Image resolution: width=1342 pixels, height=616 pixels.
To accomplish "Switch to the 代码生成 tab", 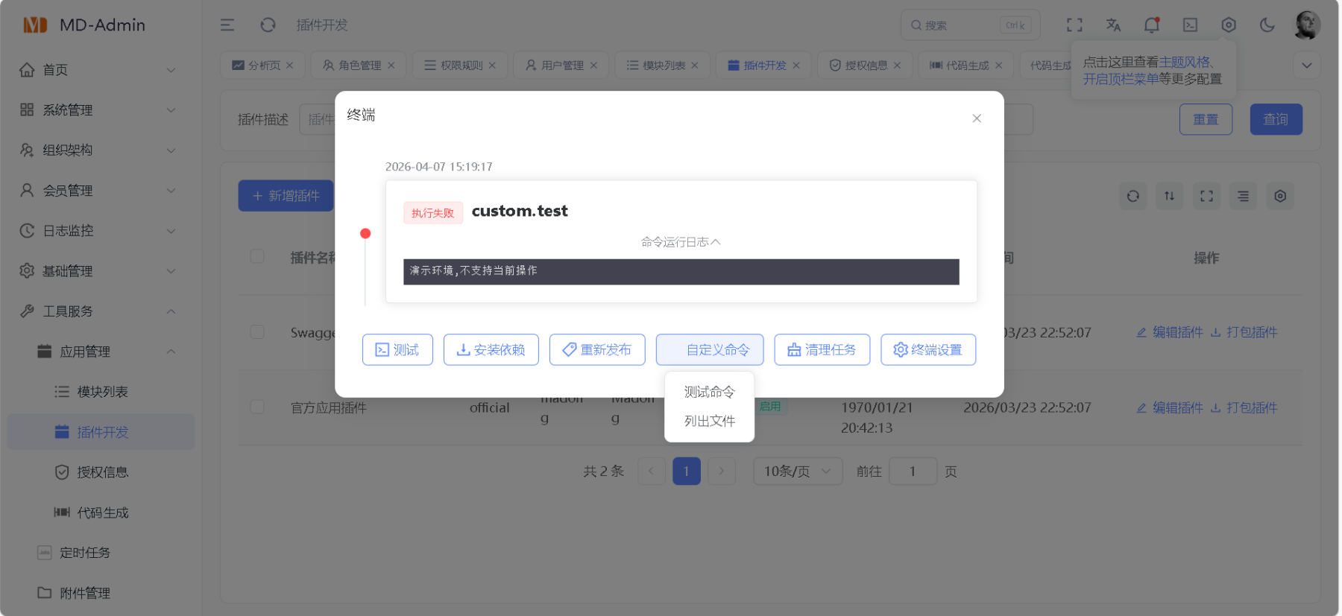I will [x=967, y=66].
